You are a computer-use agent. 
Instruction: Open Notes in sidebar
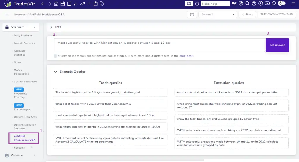coord(17,62)
